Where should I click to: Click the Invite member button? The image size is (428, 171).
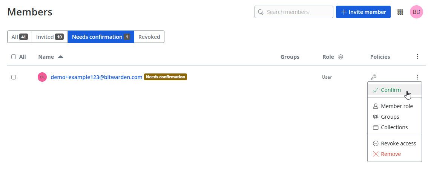(364, 12)
